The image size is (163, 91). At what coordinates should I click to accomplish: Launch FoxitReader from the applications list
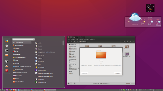40,61
